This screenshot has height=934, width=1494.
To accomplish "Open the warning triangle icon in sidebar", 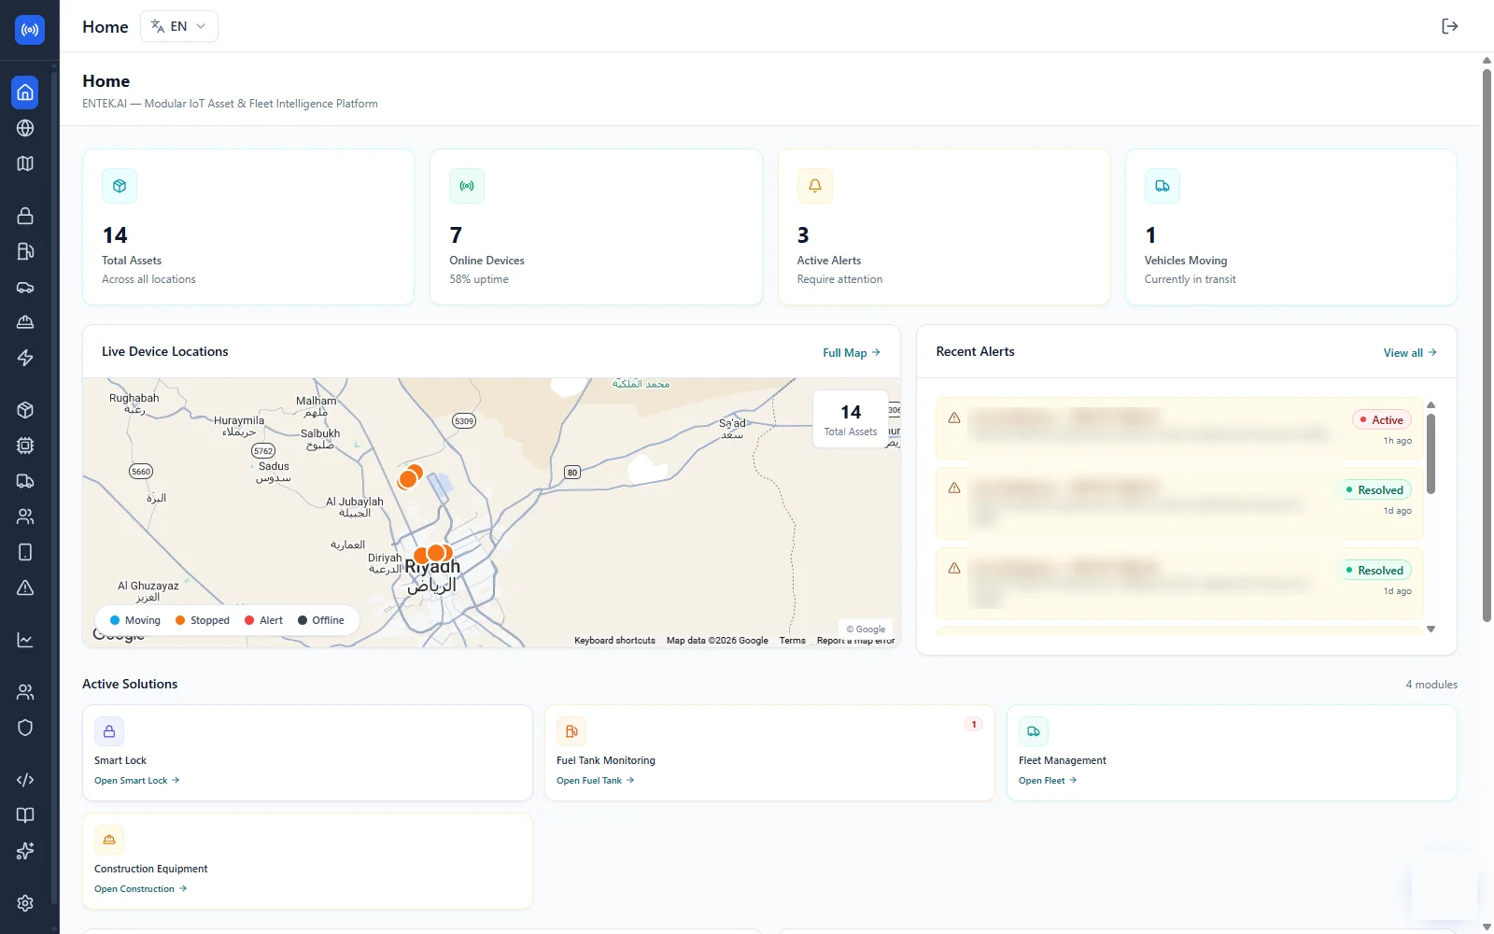I will pyautogui.click(x=25, y=587).
